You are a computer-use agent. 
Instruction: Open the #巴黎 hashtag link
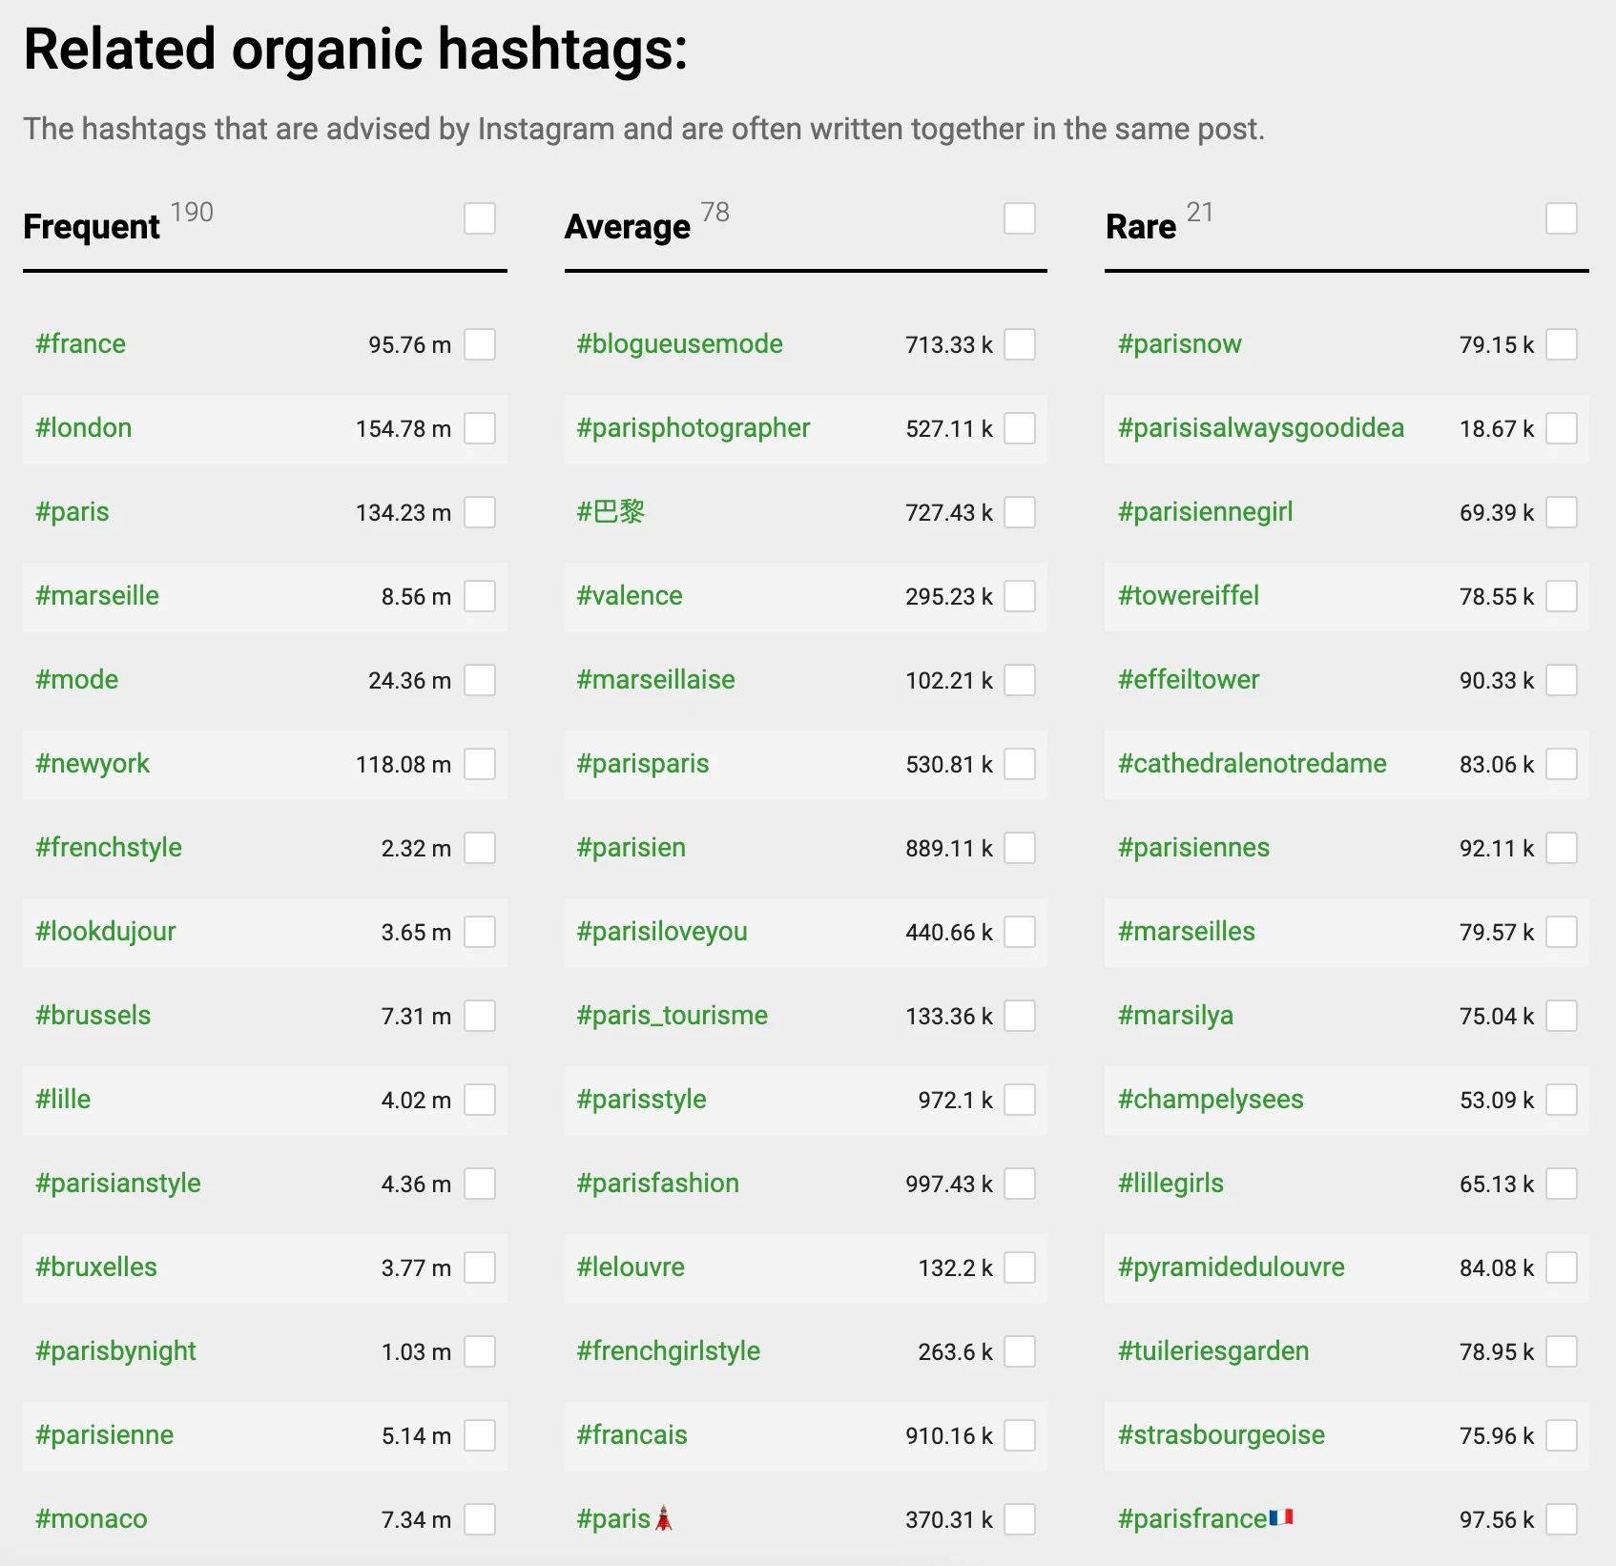click(x=611, y=512)
